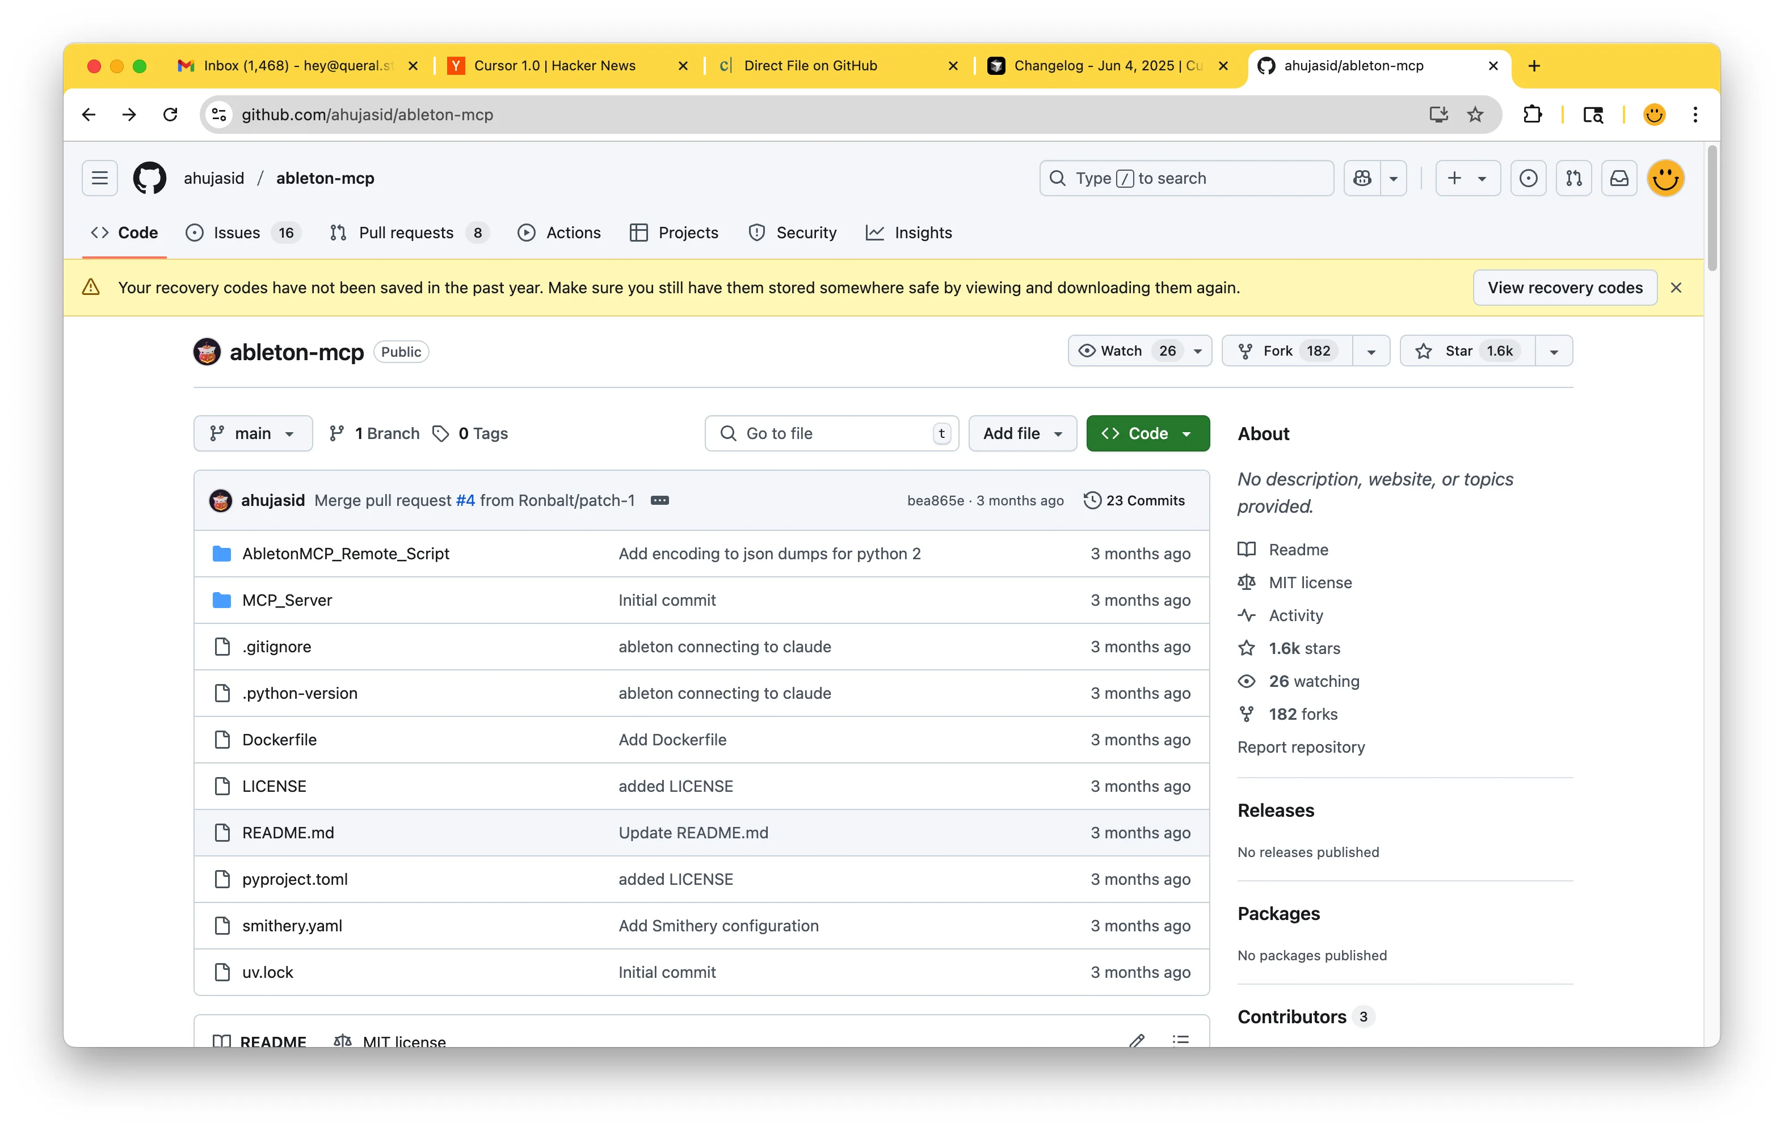
Task: Open the user avatar profile menu
Action: 1665,178
